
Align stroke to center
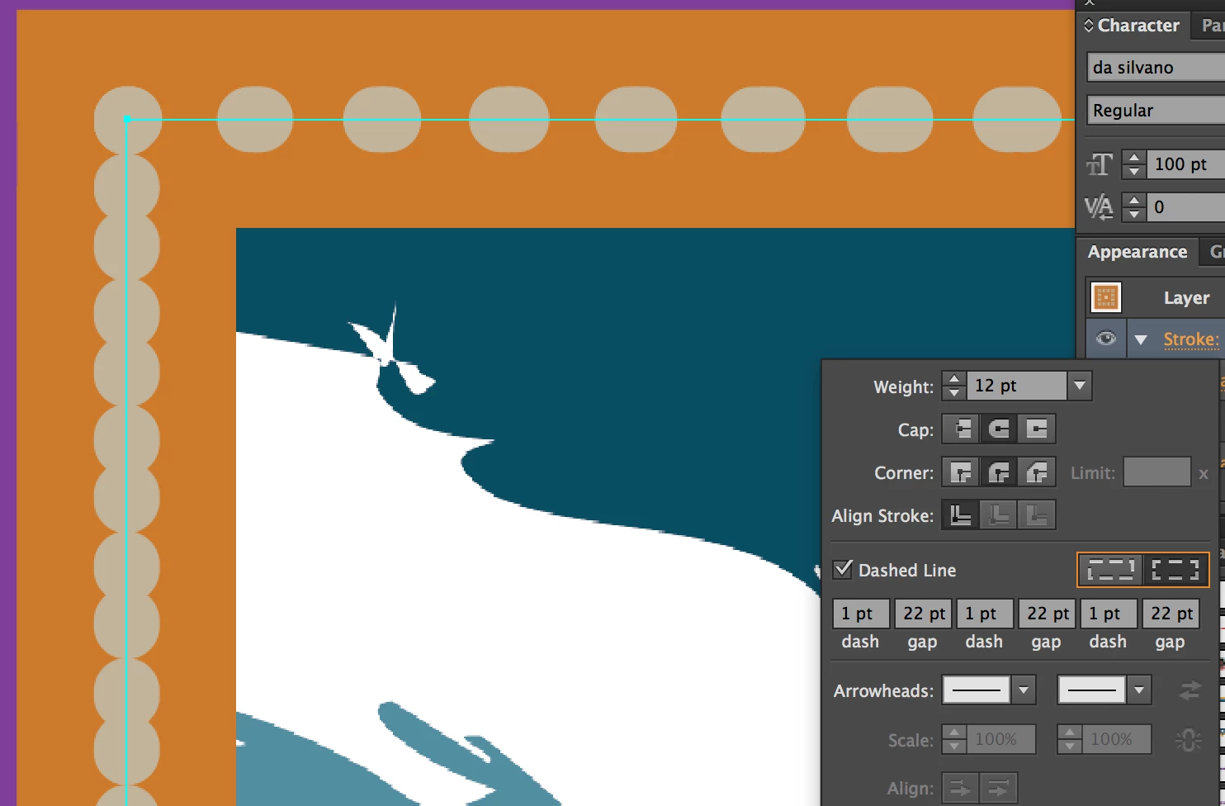(961, 515)
